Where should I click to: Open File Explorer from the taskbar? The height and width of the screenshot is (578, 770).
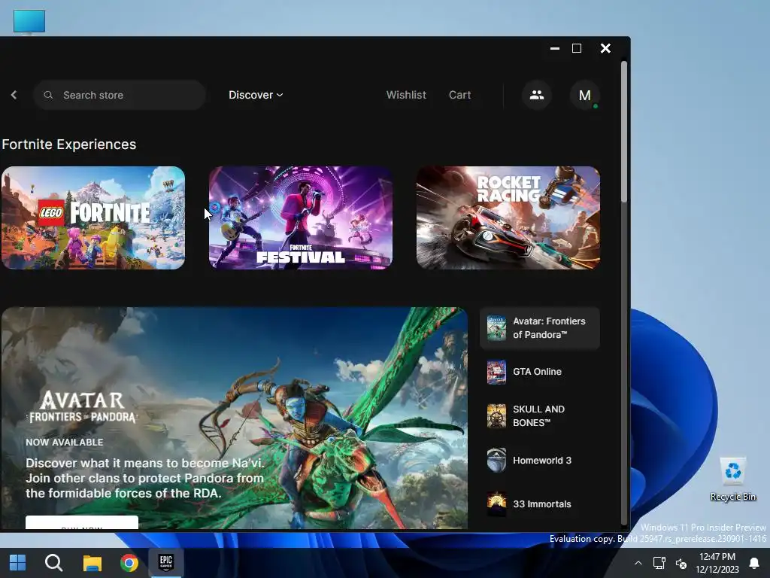click(92, 563)
